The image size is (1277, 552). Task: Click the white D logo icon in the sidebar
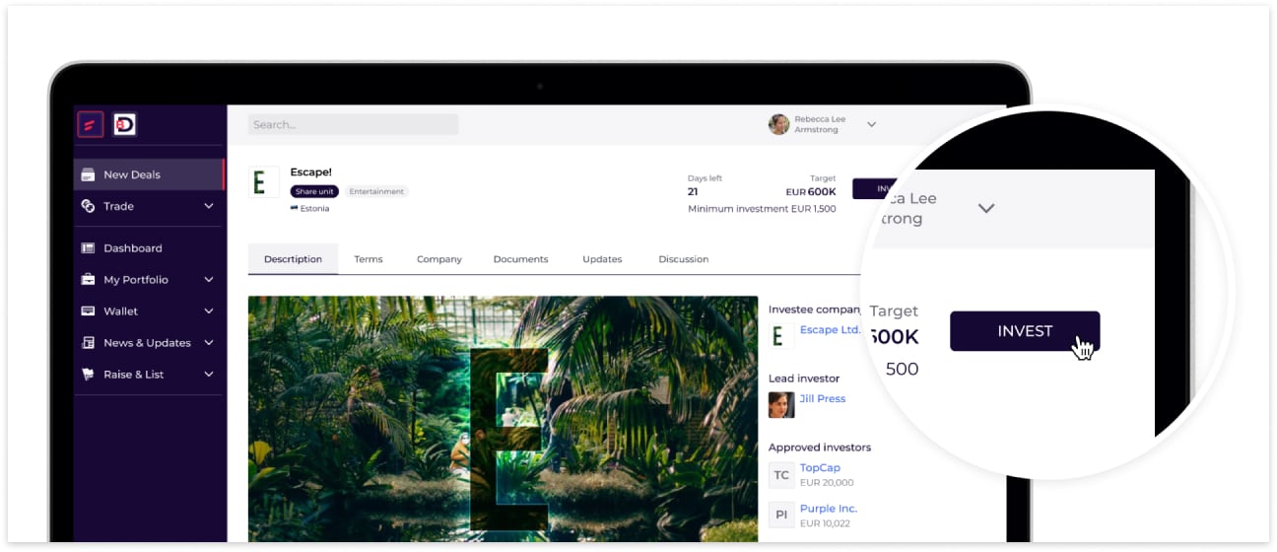[x=124, y=125]
